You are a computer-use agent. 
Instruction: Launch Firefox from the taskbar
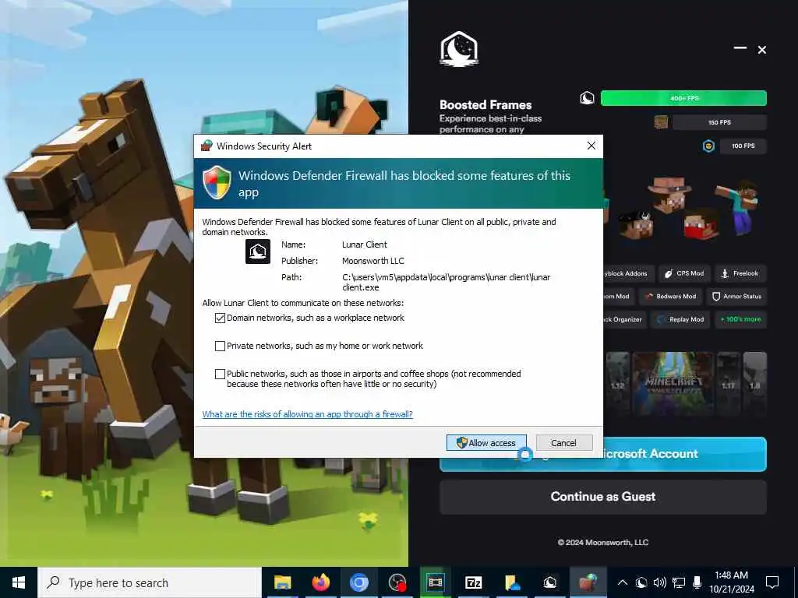pyautogui.click(x=320, y=582)
